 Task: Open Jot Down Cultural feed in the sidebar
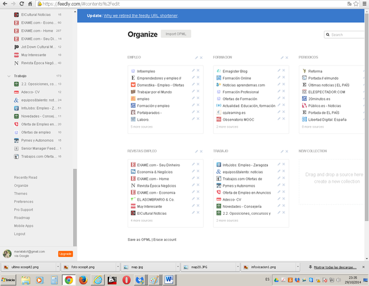pos(38,47)
